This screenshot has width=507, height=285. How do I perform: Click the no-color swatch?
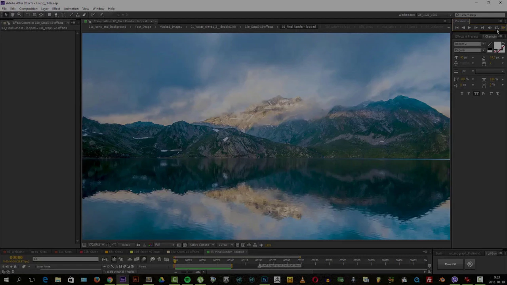(496, 51)
